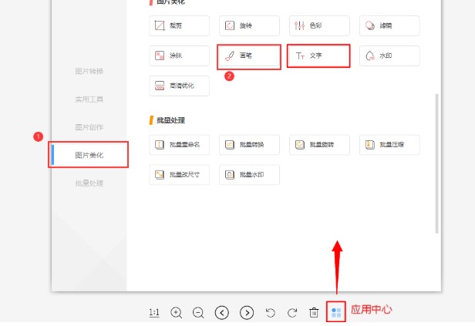The height and width of the screenshot is (326, 475).
Task: Switch to 图片创作 sidebar tab
Action: point(89,127)
